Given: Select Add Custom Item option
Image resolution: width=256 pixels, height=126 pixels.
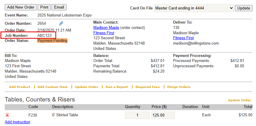Looking at the screenshot, I should point(53,87).
